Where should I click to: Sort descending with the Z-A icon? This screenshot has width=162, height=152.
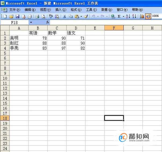[x=134, y=16]
